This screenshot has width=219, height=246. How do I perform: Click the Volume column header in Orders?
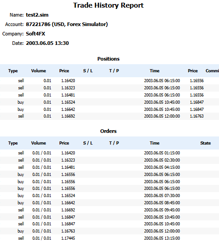(39, 143)
